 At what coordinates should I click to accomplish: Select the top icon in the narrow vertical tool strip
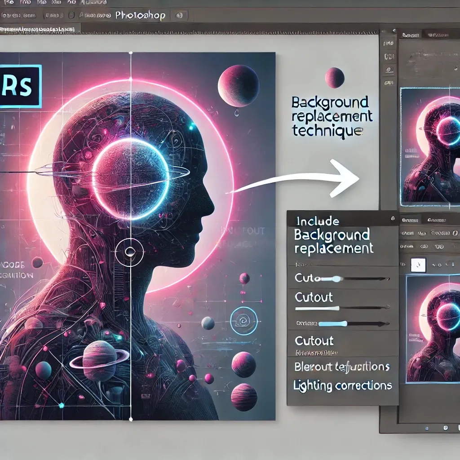click(x=389, y=44)
